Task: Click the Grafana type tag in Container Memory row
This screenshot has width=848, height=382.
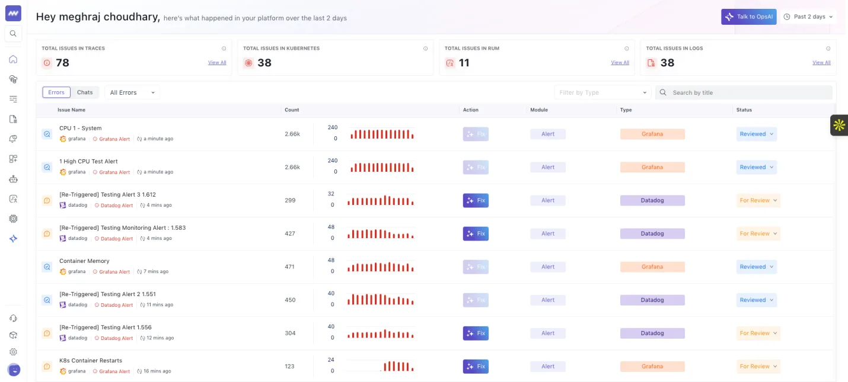Action: [652, 267]
